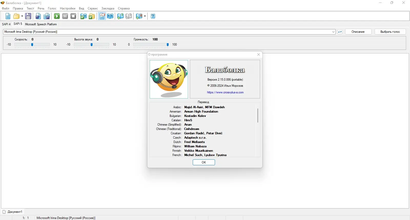Click the Скорость speed slider handle
Screen dimensions: 410x220
(x=32, y=45)
